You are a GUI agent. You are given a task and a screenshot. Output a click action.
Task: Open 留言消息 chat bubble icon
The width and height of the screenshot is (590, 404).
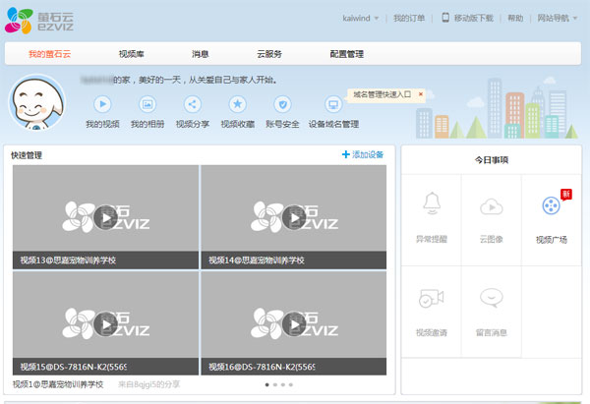tap(492, 299)
